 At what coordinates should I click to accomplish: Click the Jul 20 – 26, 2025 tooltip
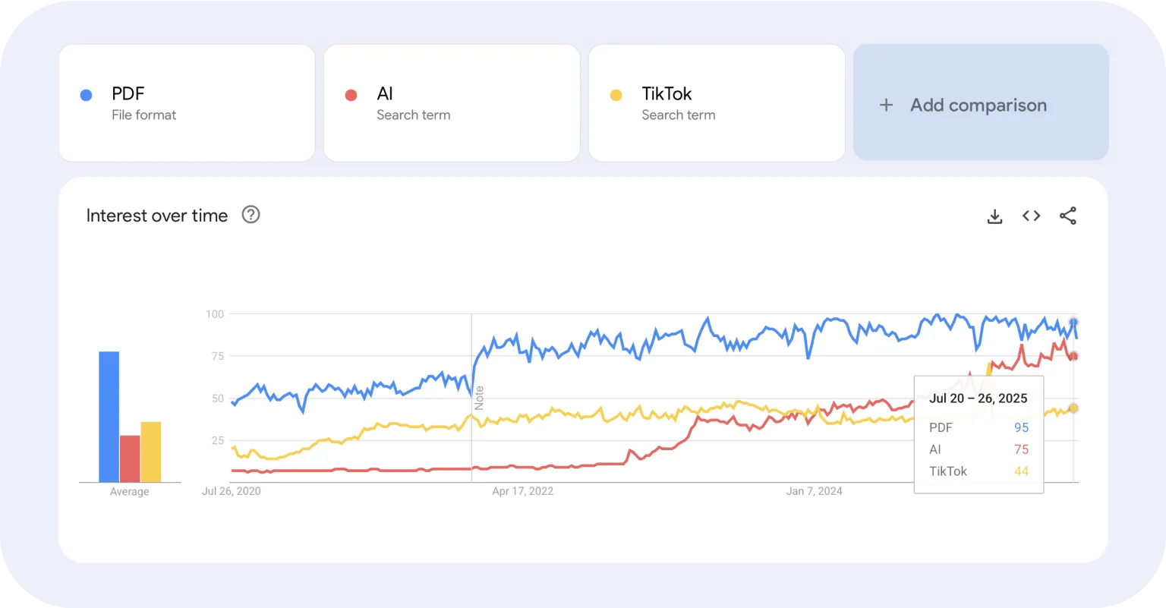pos(978,434)
